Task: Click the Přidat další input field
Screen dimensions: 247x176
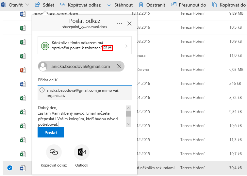Action: [x=85, y=80]
